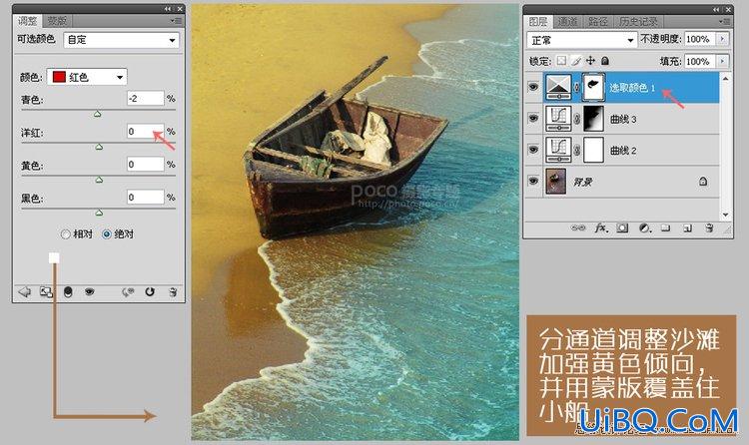Click the 洋红 slider handle
The image size is (749, 445).
[99, 147]
